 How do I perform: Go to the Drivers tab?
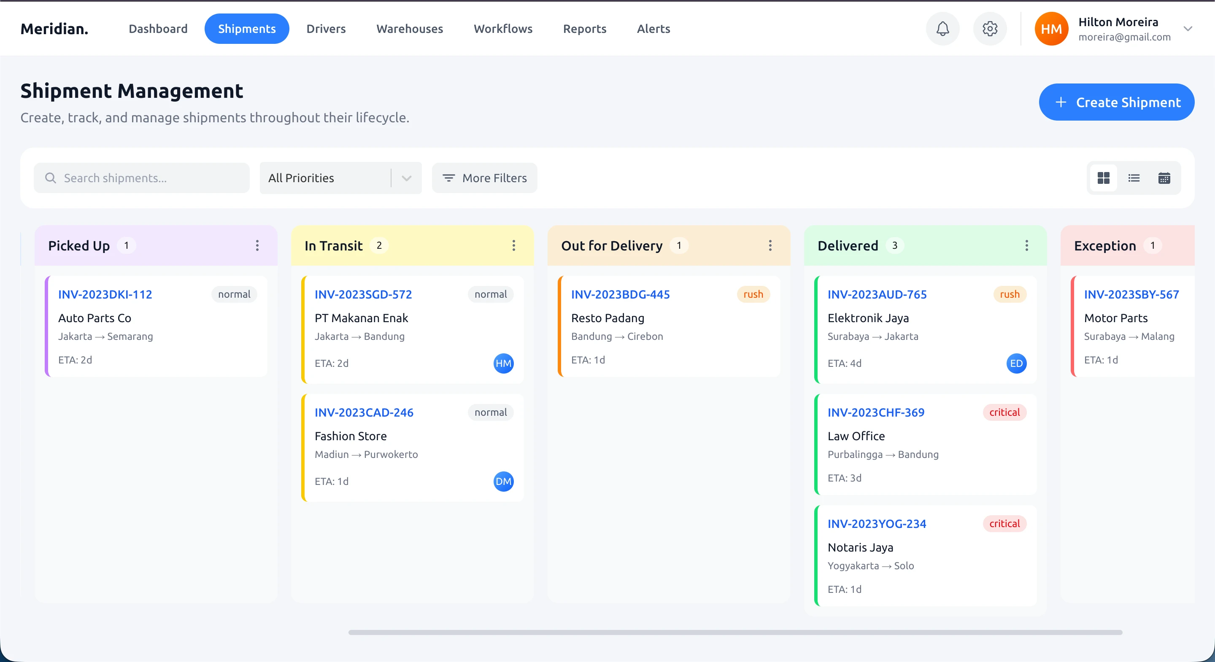(x=326, y=29)
